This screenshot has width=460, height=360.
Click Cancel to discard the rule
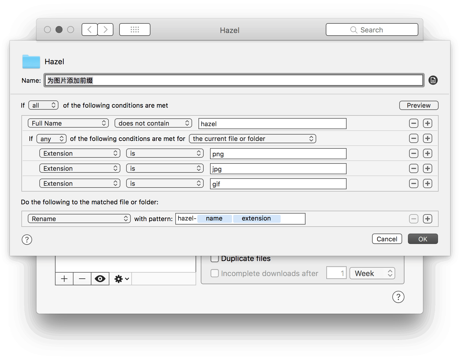387,239
